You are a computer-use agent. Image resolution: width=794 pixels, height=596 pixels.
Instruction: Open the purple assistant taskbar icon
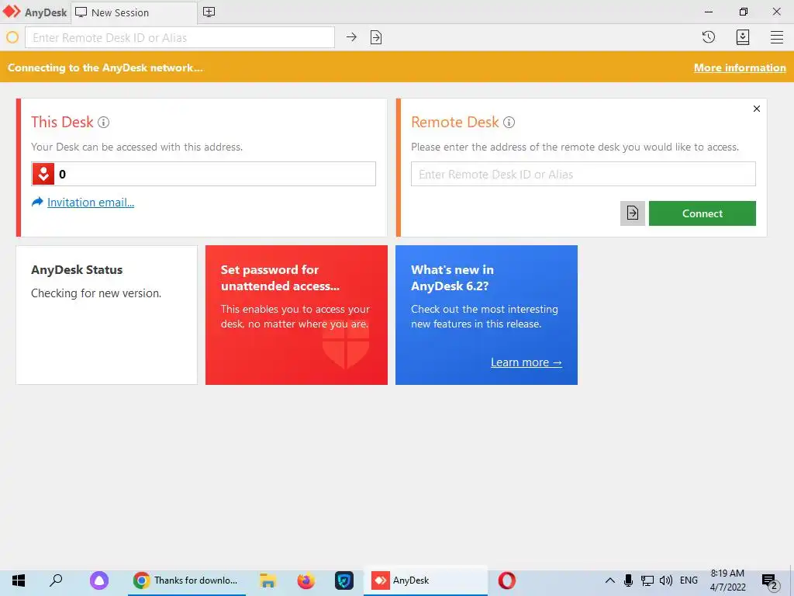(x=98, y=580)
